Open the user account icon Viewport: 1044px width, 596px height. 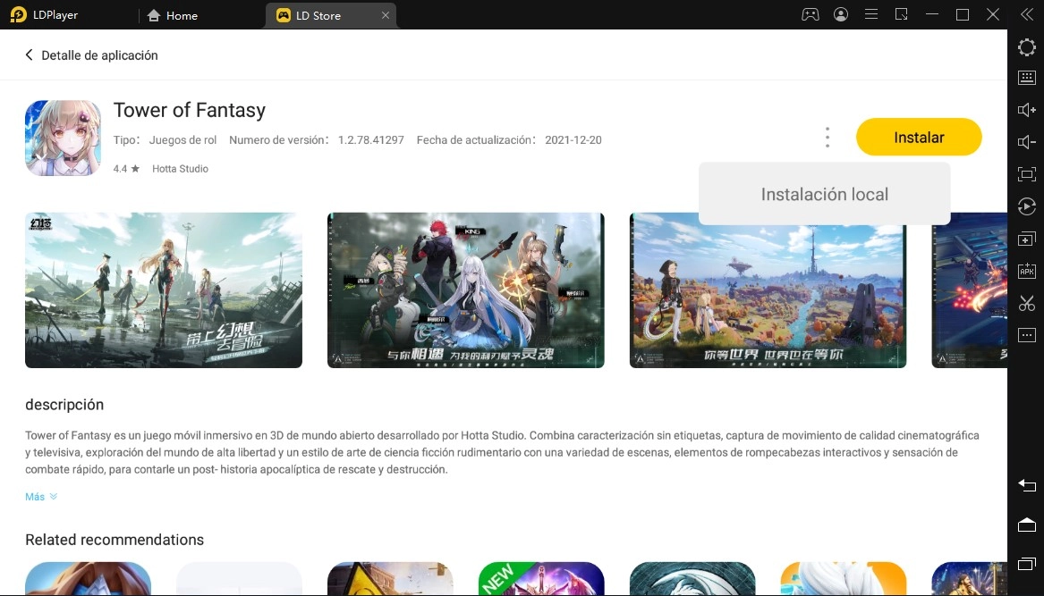[841, 13]
